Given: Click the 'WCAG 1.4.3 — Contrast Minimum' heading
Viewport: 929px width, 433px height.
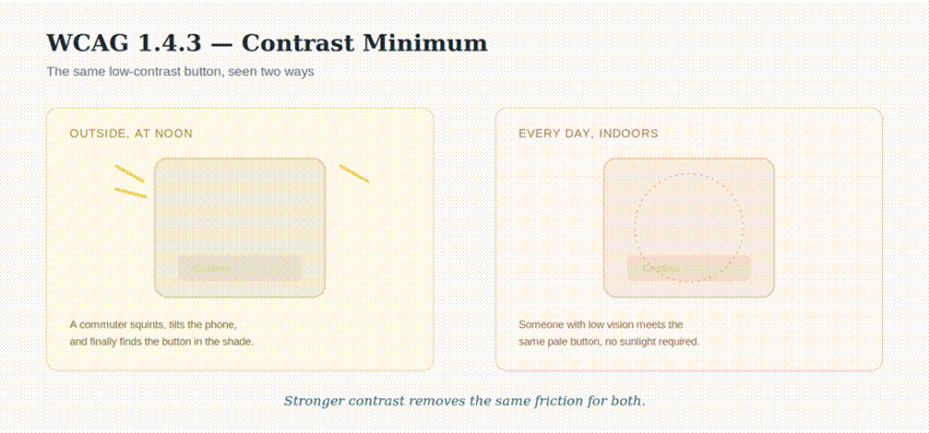Looking at the screenshot, I should pyautogui.click(x=267, y=43).
